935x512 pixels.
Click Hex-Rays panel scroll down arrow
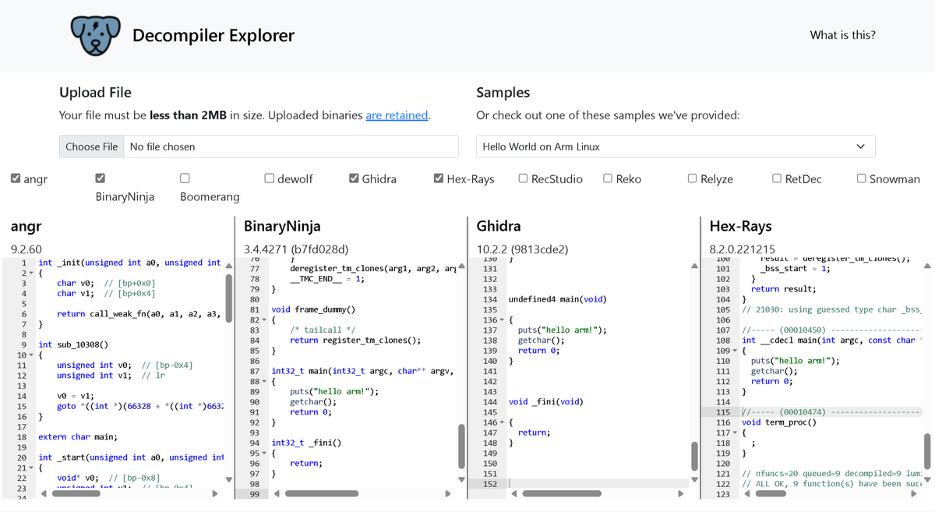pos(927,479)
